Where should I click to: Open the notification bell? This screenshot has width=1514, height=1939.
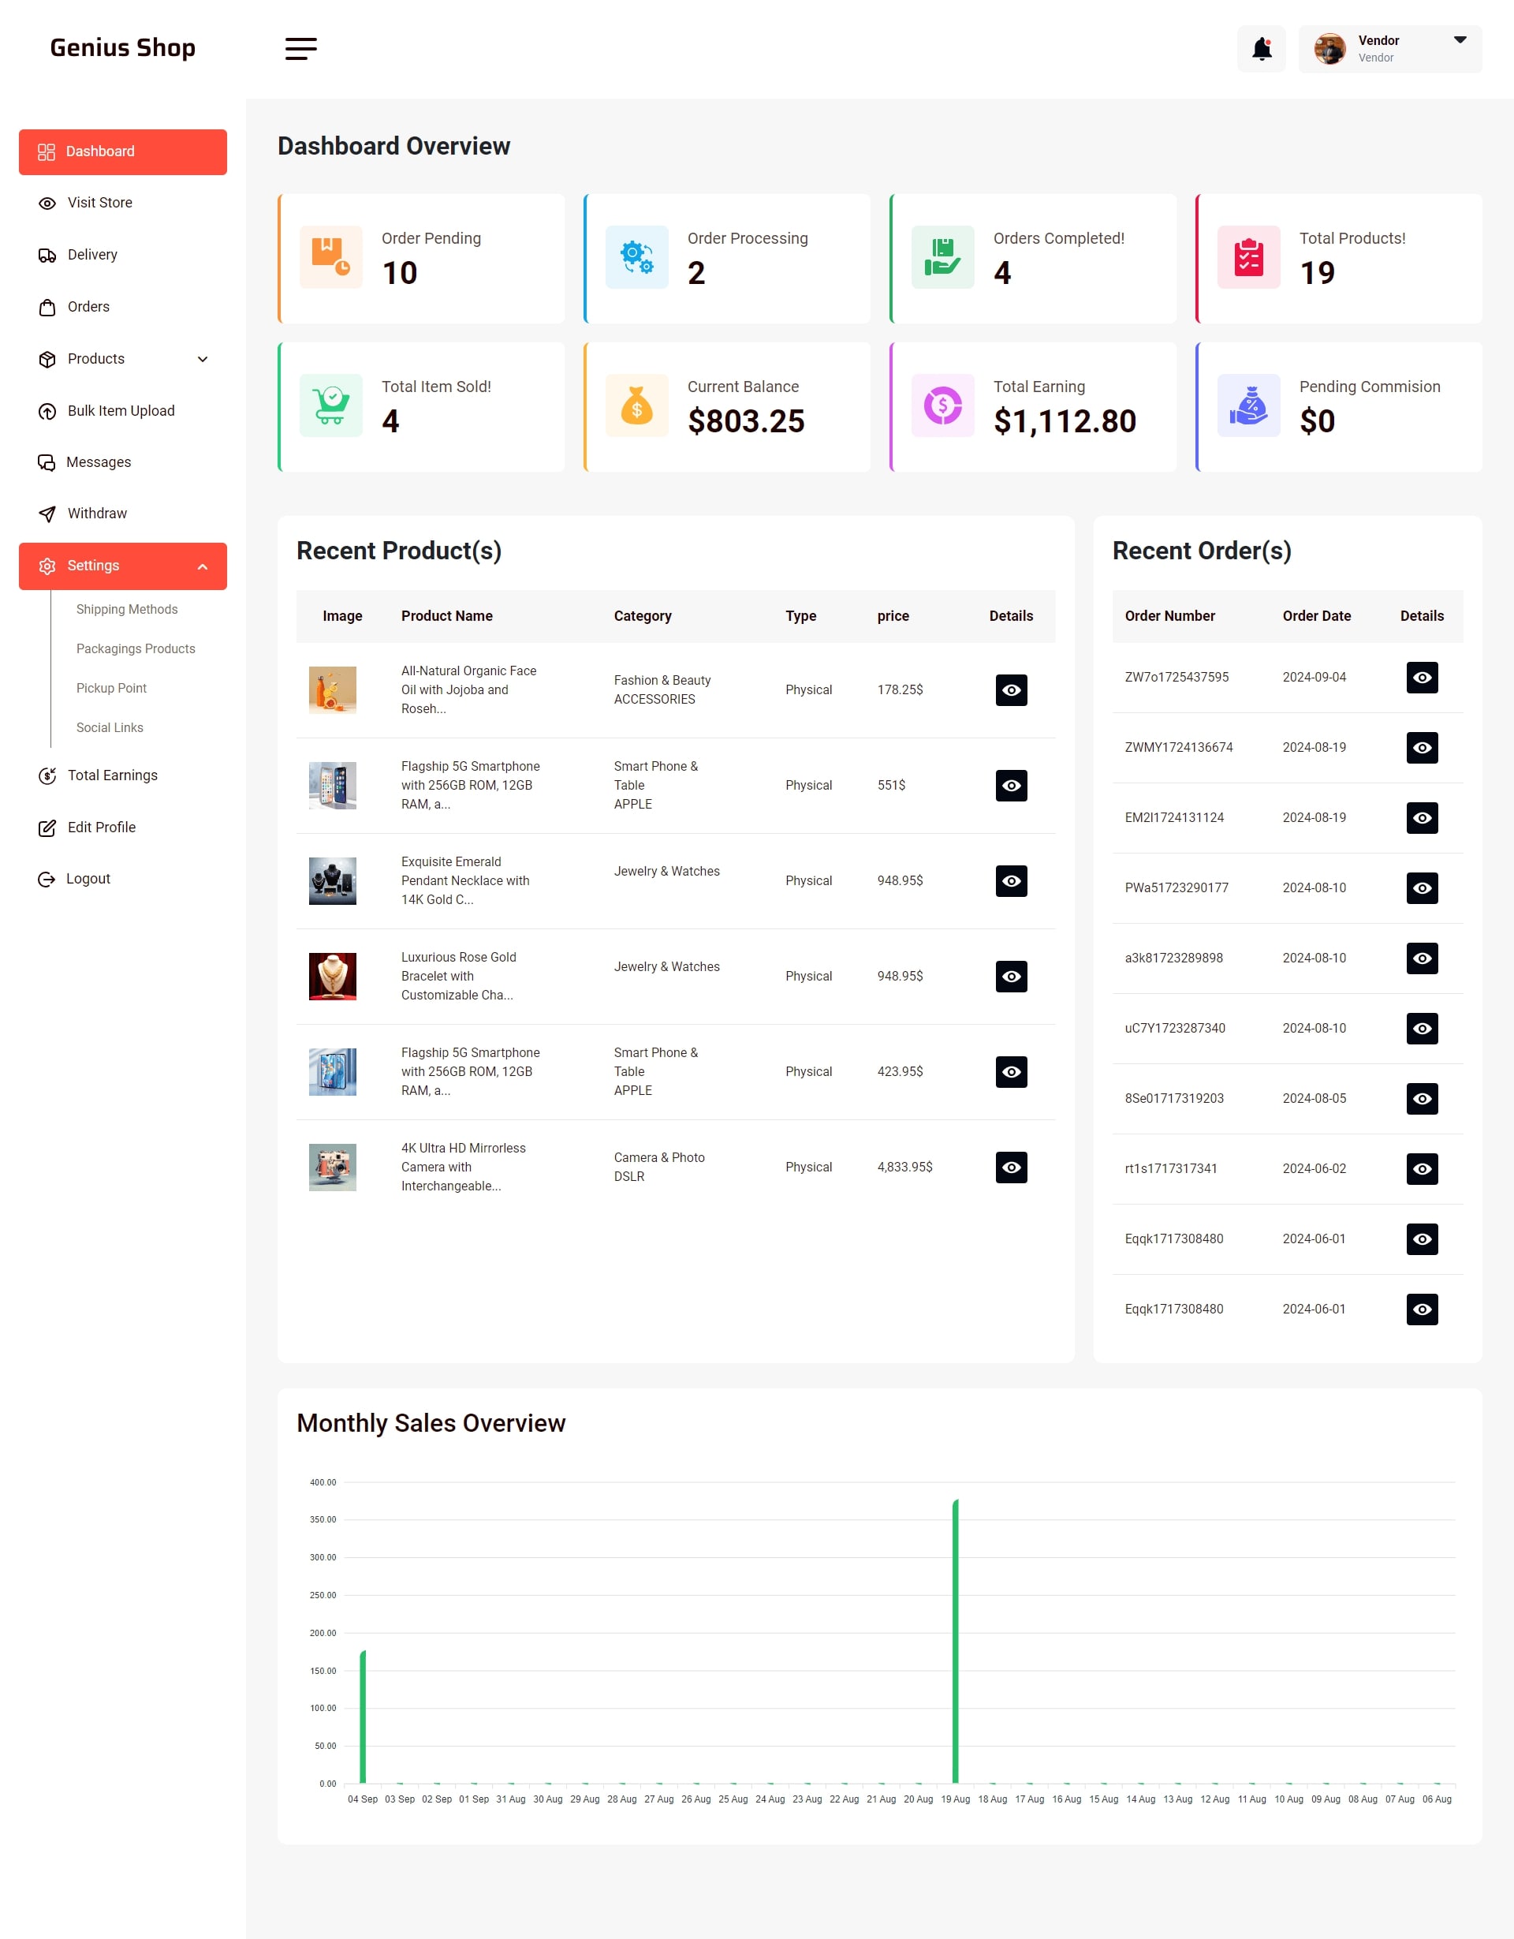[x=1261, y=49]
